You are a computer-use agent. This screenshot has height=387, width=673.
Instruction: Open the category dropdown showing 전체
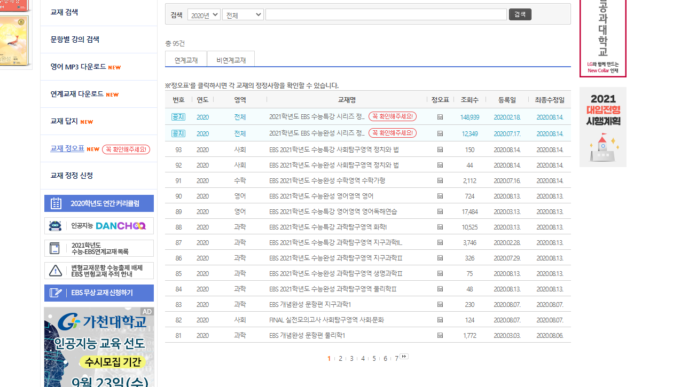(243, 15)
